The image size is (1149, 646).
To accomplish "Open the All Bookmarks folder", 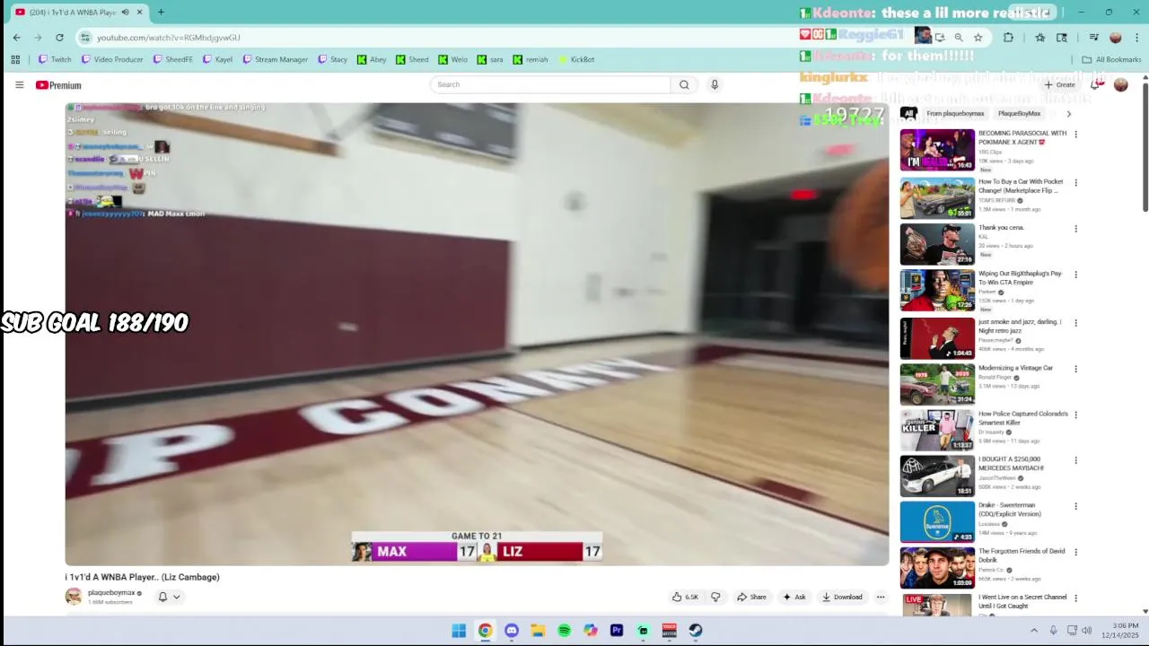I will [x=1111, y=60].
